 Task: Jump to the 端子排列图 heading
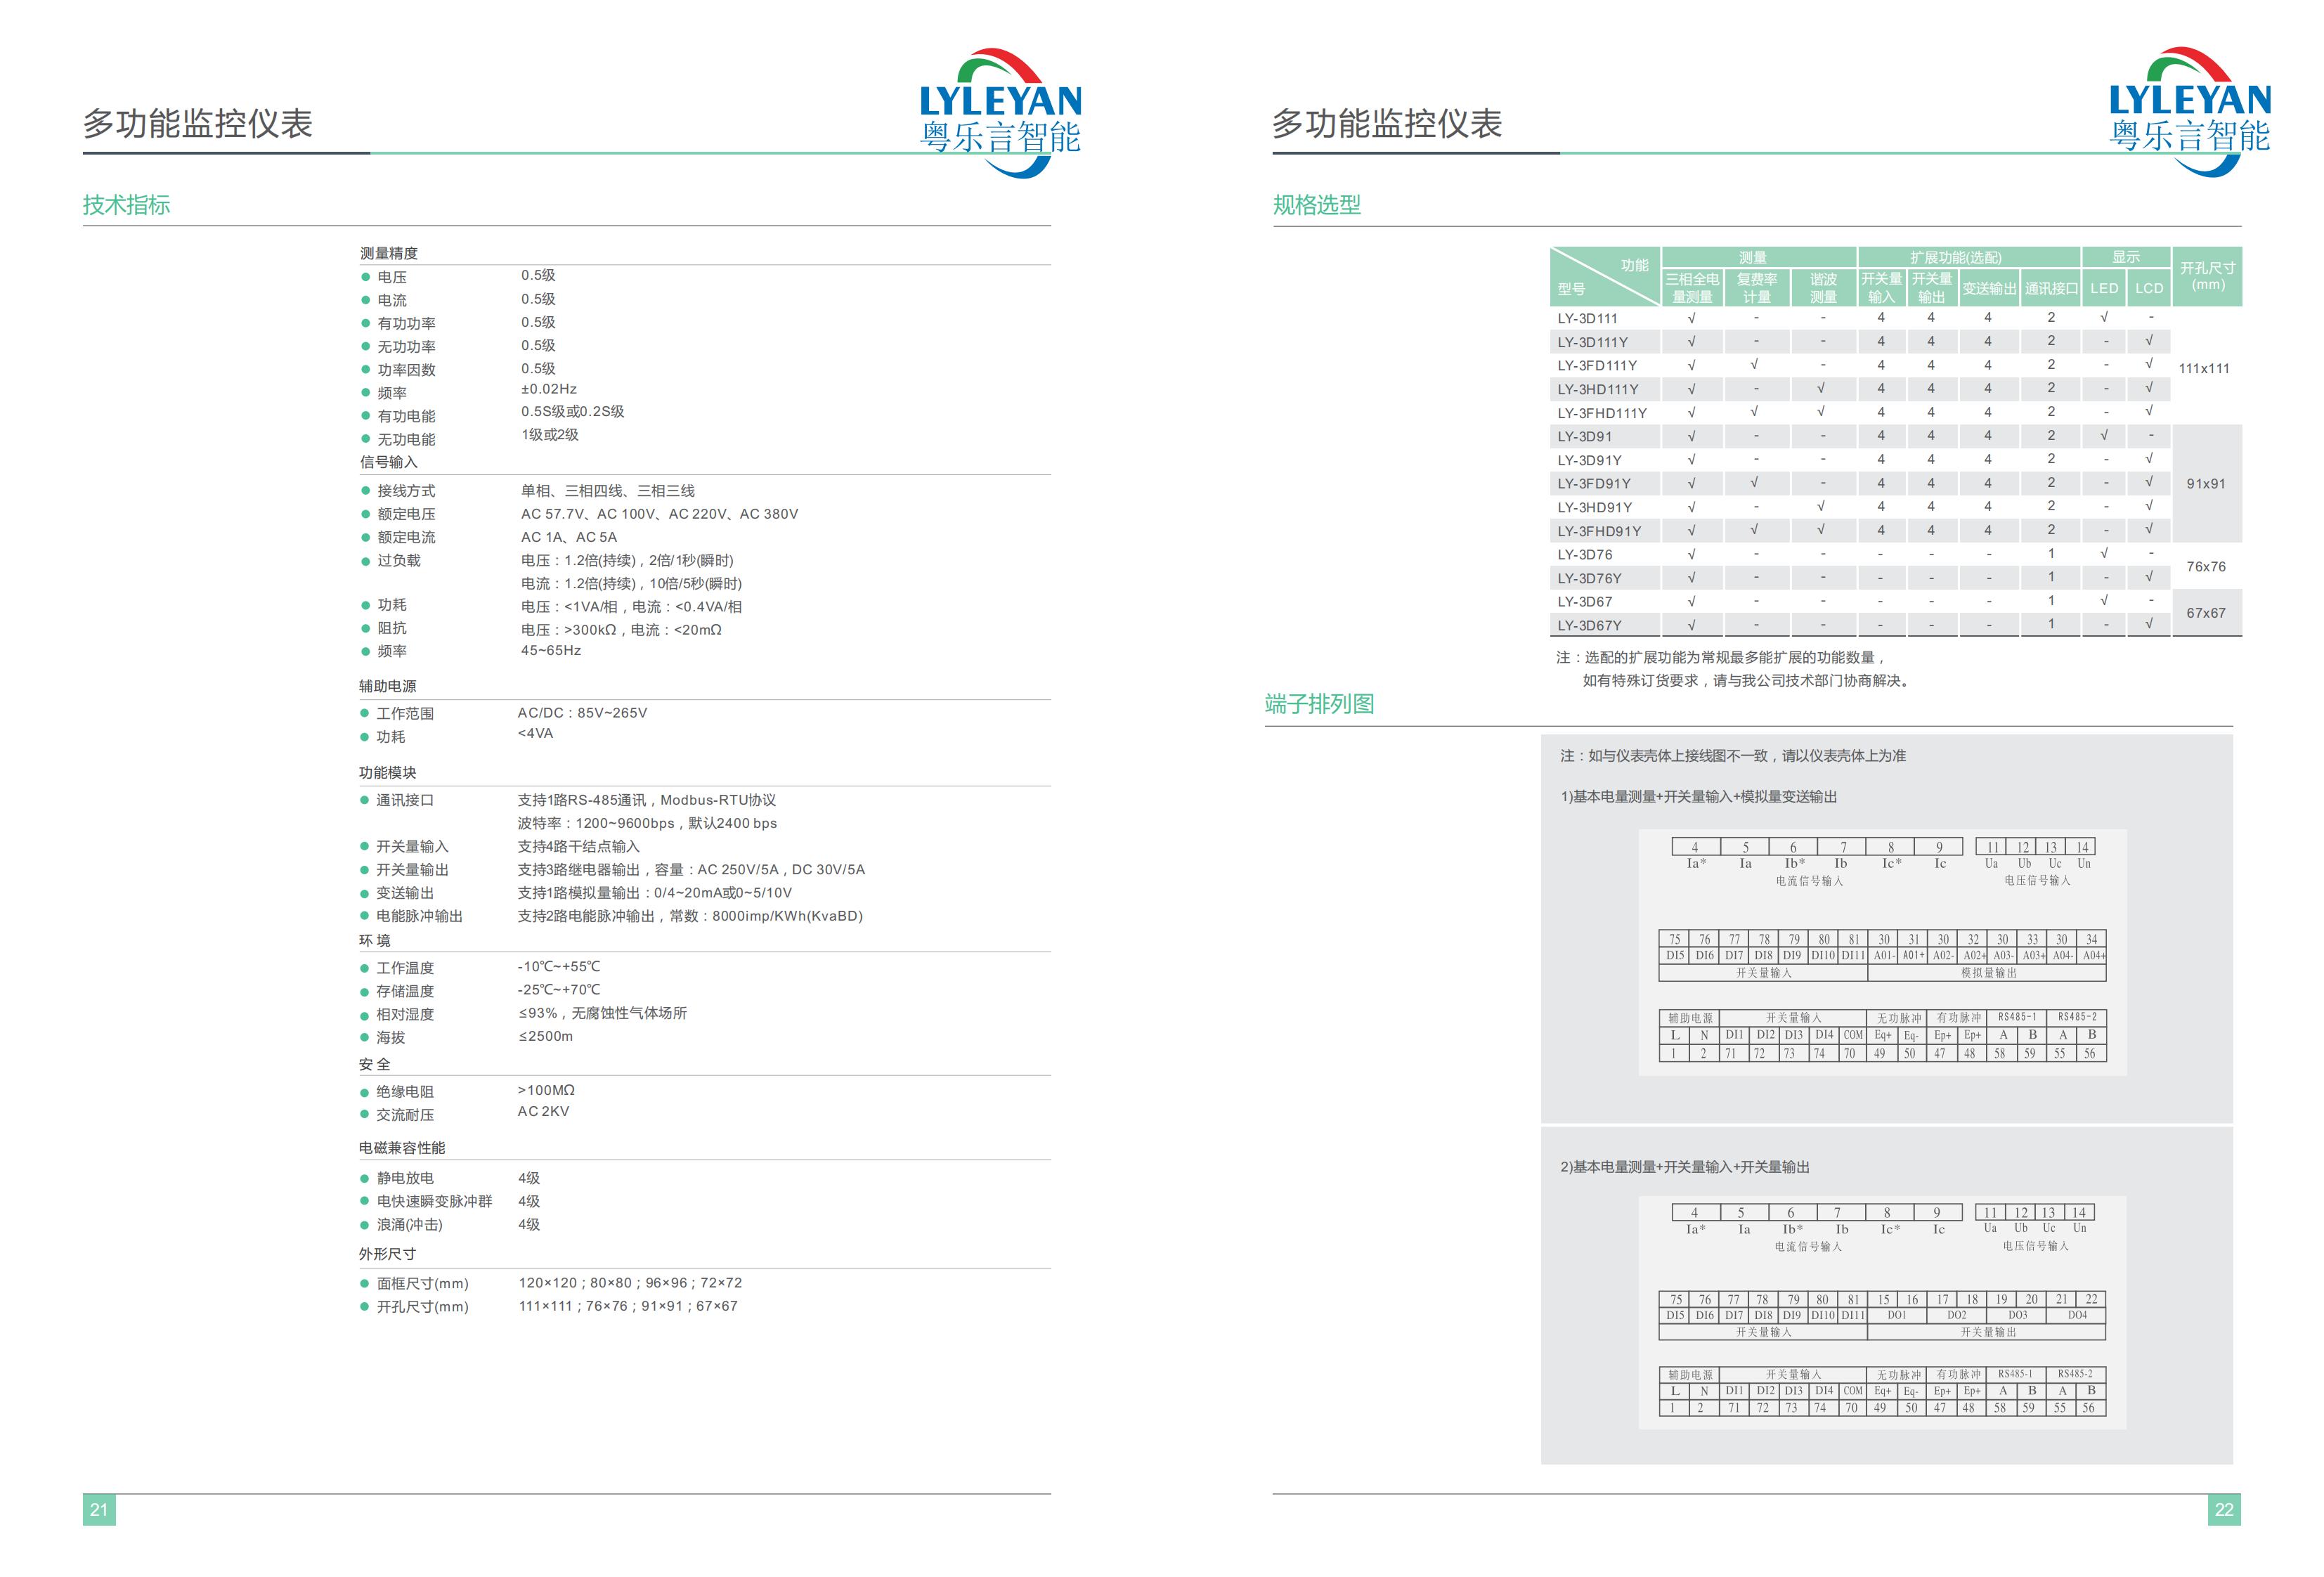click(x=1319, y=704)
